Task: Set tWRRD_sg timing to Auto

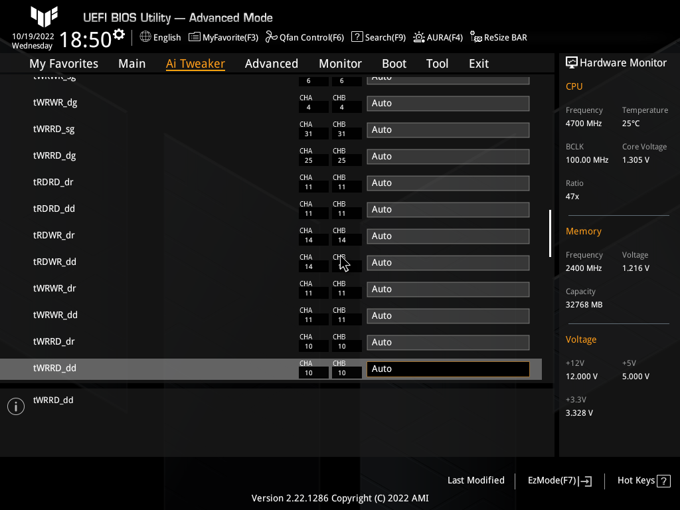Action: (448, 129)
